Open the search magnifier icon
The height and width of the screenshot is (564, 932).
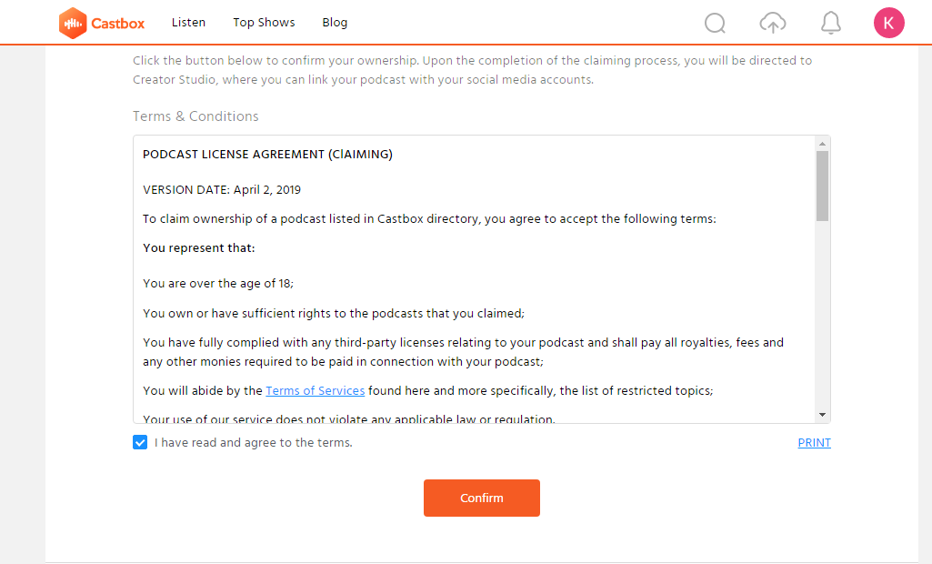(x=715, y=24)
